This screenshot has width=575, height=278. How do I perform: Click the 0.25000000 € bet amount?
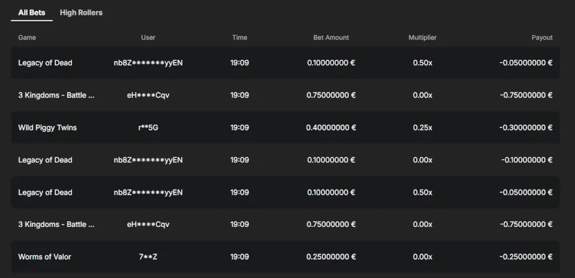tap(331, 257)
